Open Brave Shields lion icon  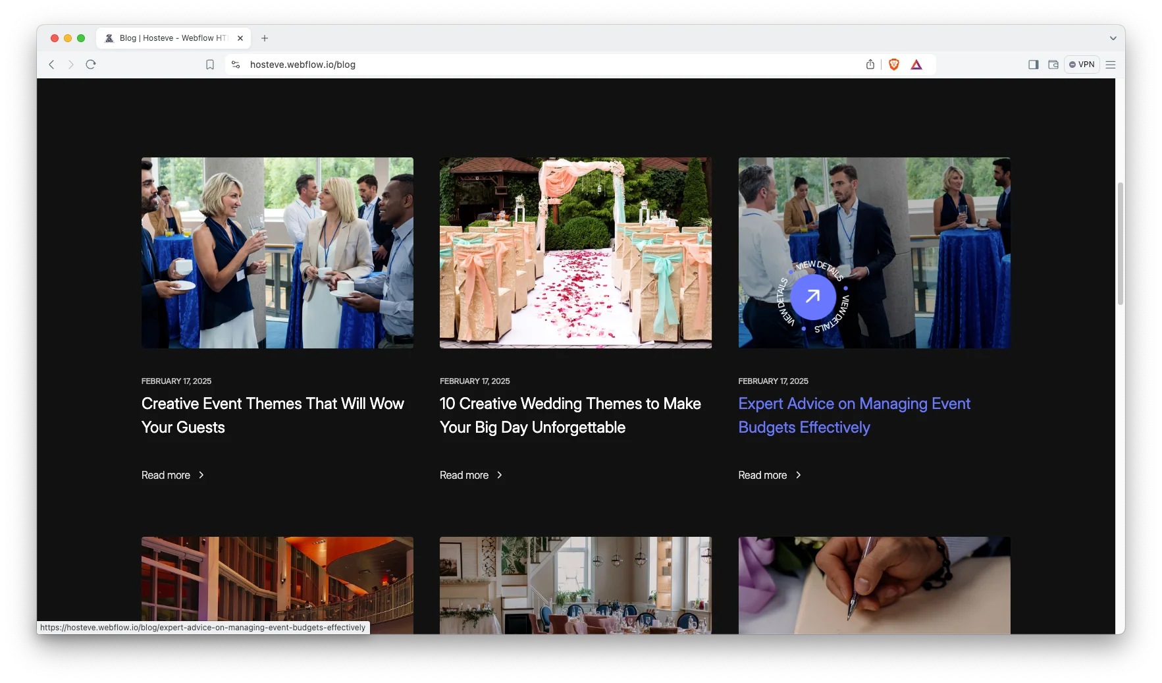pos(893,65)
